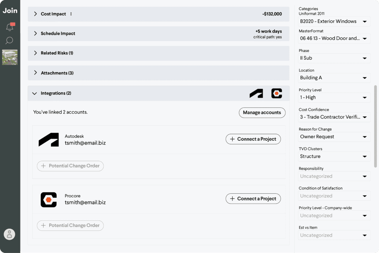Open the user profile avatar icon
Viewport: 379px width, 253px height.
click(9, 234)
